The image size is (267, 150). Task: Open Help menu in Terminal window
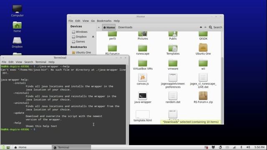click(51, 62)
